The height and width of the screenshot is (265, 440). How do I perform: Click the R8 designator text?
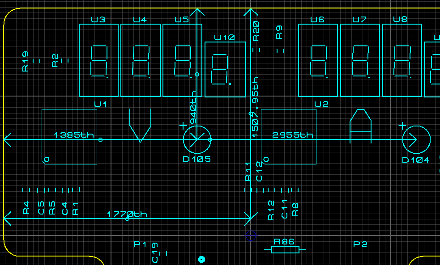point(295,210)
